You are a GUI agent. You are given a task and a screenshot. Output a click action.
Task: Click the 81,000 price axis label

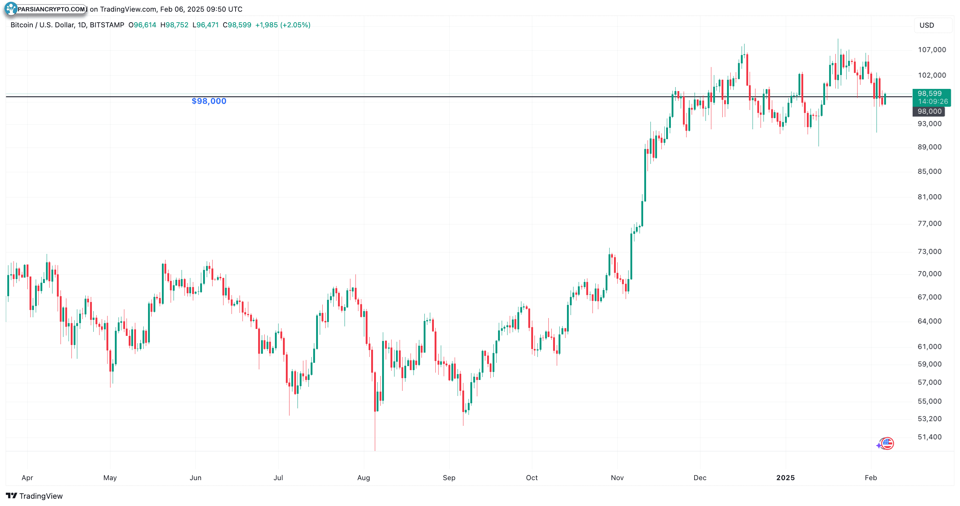[929, 197]
